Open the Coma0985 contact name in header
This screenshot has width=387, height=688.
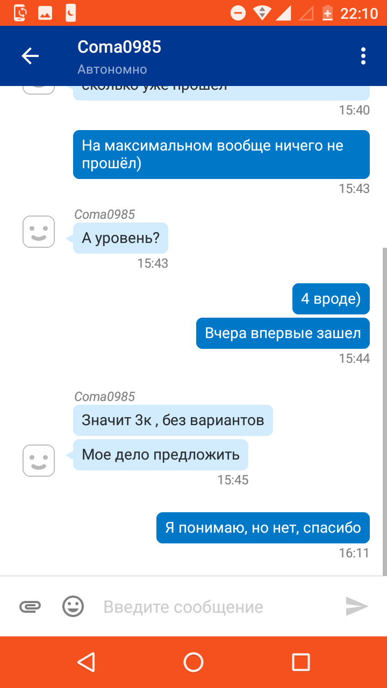pos(119,47)
